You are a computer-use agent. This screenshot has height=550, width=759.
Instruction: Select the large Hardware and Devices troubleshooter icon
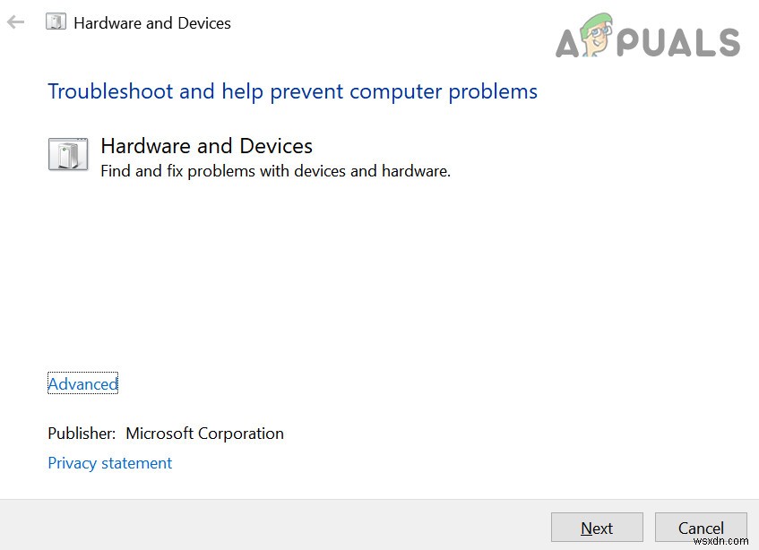pos(67,154)
